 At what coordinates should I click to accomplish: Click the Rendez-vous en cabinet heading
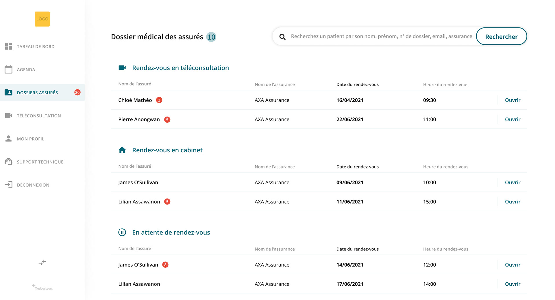point(167,150)
